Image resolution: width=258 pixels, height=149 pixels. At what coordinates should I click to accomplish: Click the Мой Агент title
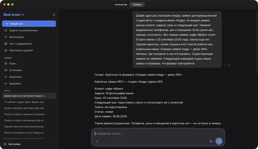[12, 15]
